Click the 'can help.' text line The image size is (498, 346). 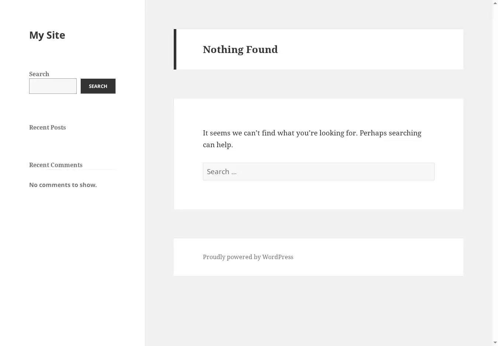click(x=218, y=145)
